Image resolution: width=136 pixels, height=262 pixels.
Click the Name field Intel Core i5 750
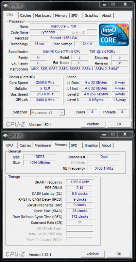(x=64, y=26)
